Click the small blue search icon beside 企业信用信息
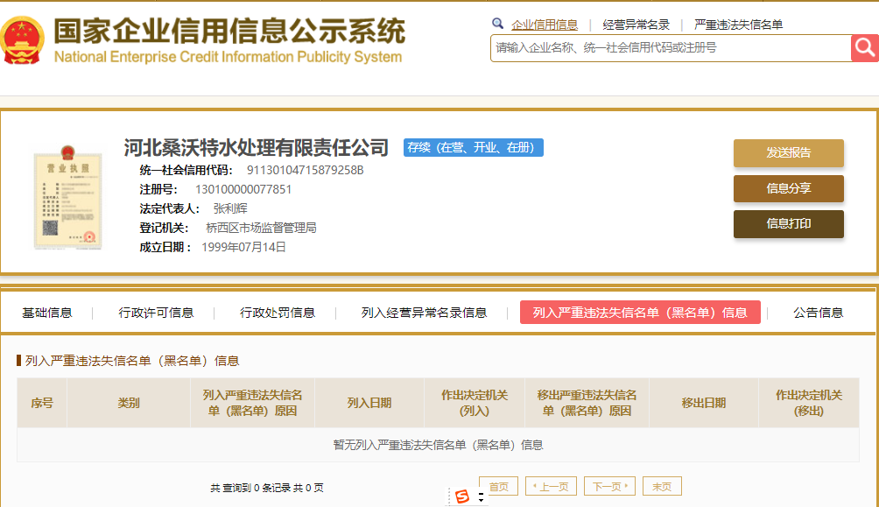 coord(497,24)
